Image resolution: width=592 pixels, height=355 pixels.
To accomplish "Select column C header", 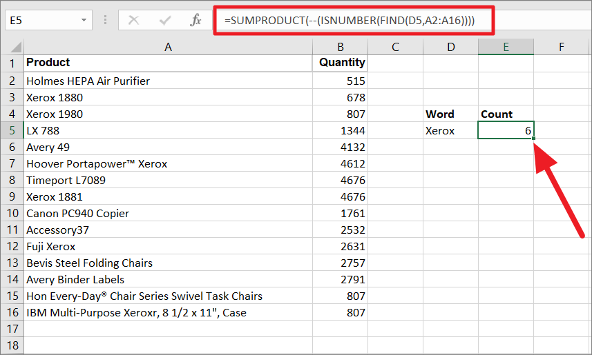I will point(395,47).
